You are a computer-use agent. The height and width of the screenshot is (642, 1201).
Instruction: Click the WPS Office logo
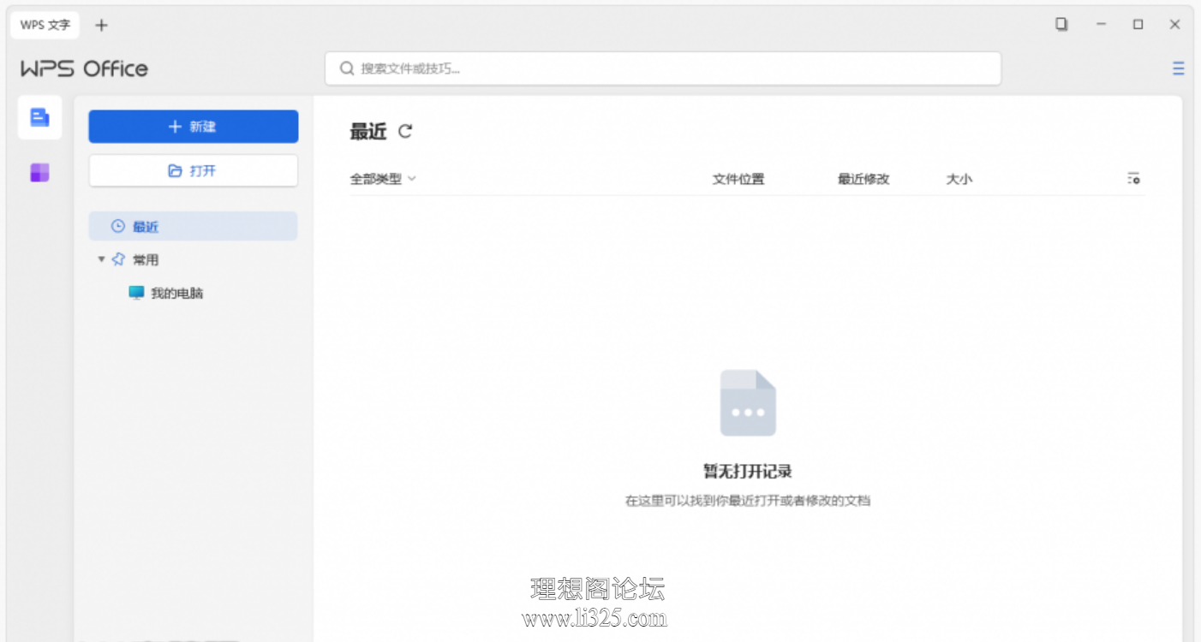tap(84, 68)
